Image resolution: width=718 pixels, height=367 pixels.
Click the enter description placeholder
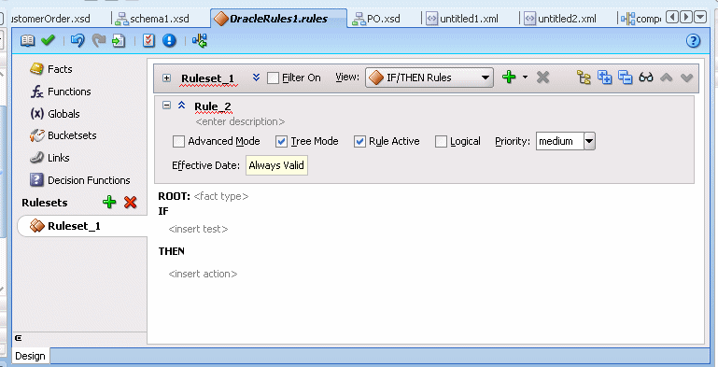click(x=240, y=121)
